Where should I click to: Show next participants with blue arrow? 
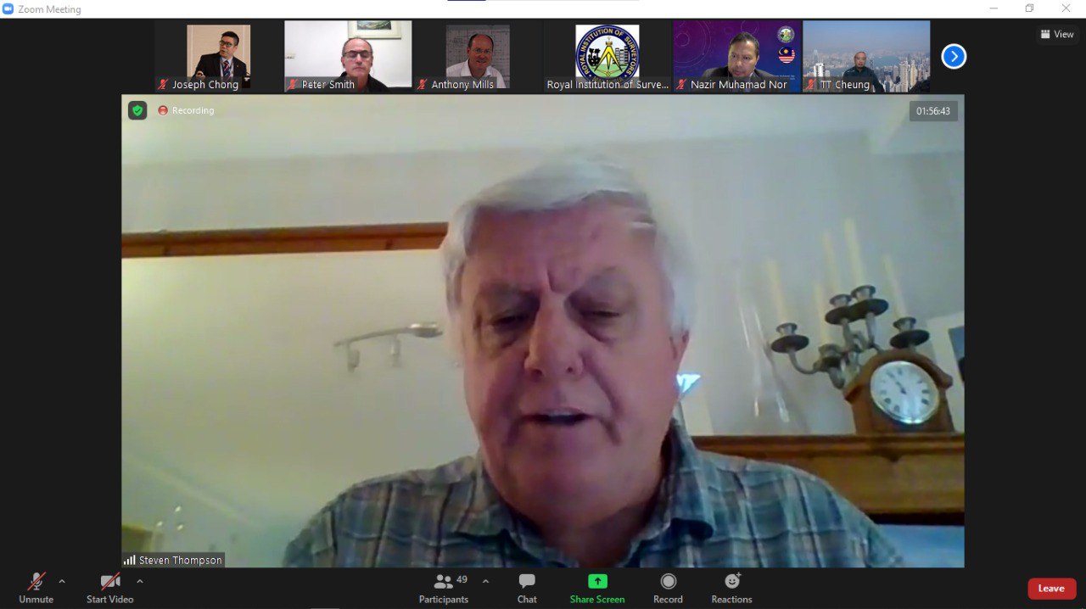tap(954, 57)
